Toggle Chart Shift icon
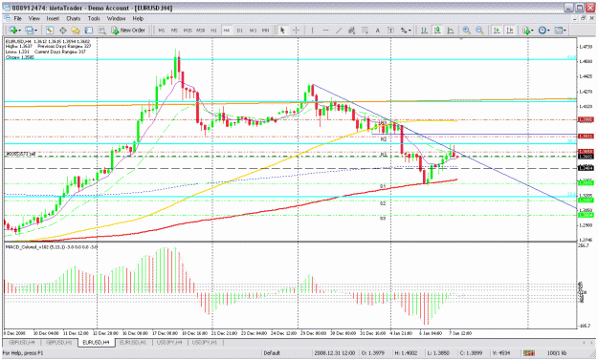This screenshot has height=359, width=598. coord(510,30)
